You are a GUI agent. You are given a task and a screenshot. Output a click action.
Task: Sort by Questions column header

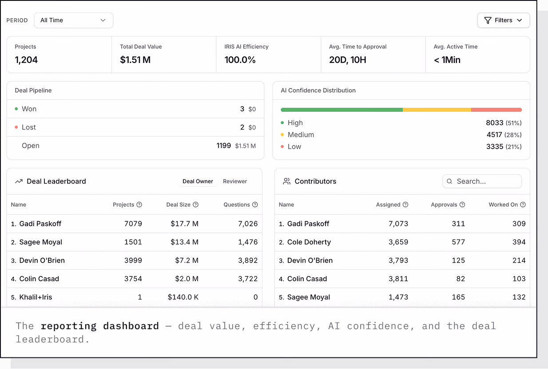237,205
